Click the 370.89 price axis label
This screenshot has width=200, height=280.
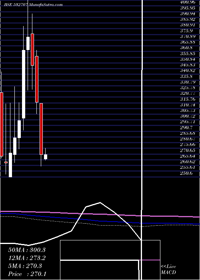click(188, 36)
